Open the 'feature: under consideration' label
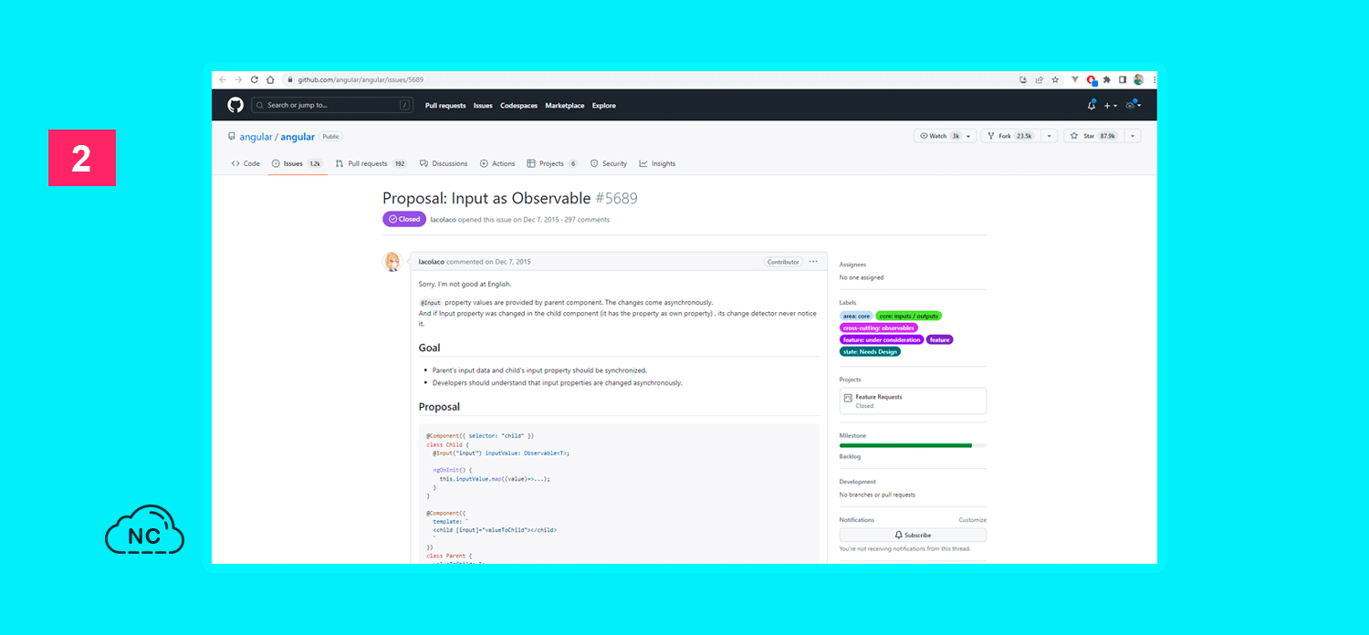 click(x=882, y=340)
